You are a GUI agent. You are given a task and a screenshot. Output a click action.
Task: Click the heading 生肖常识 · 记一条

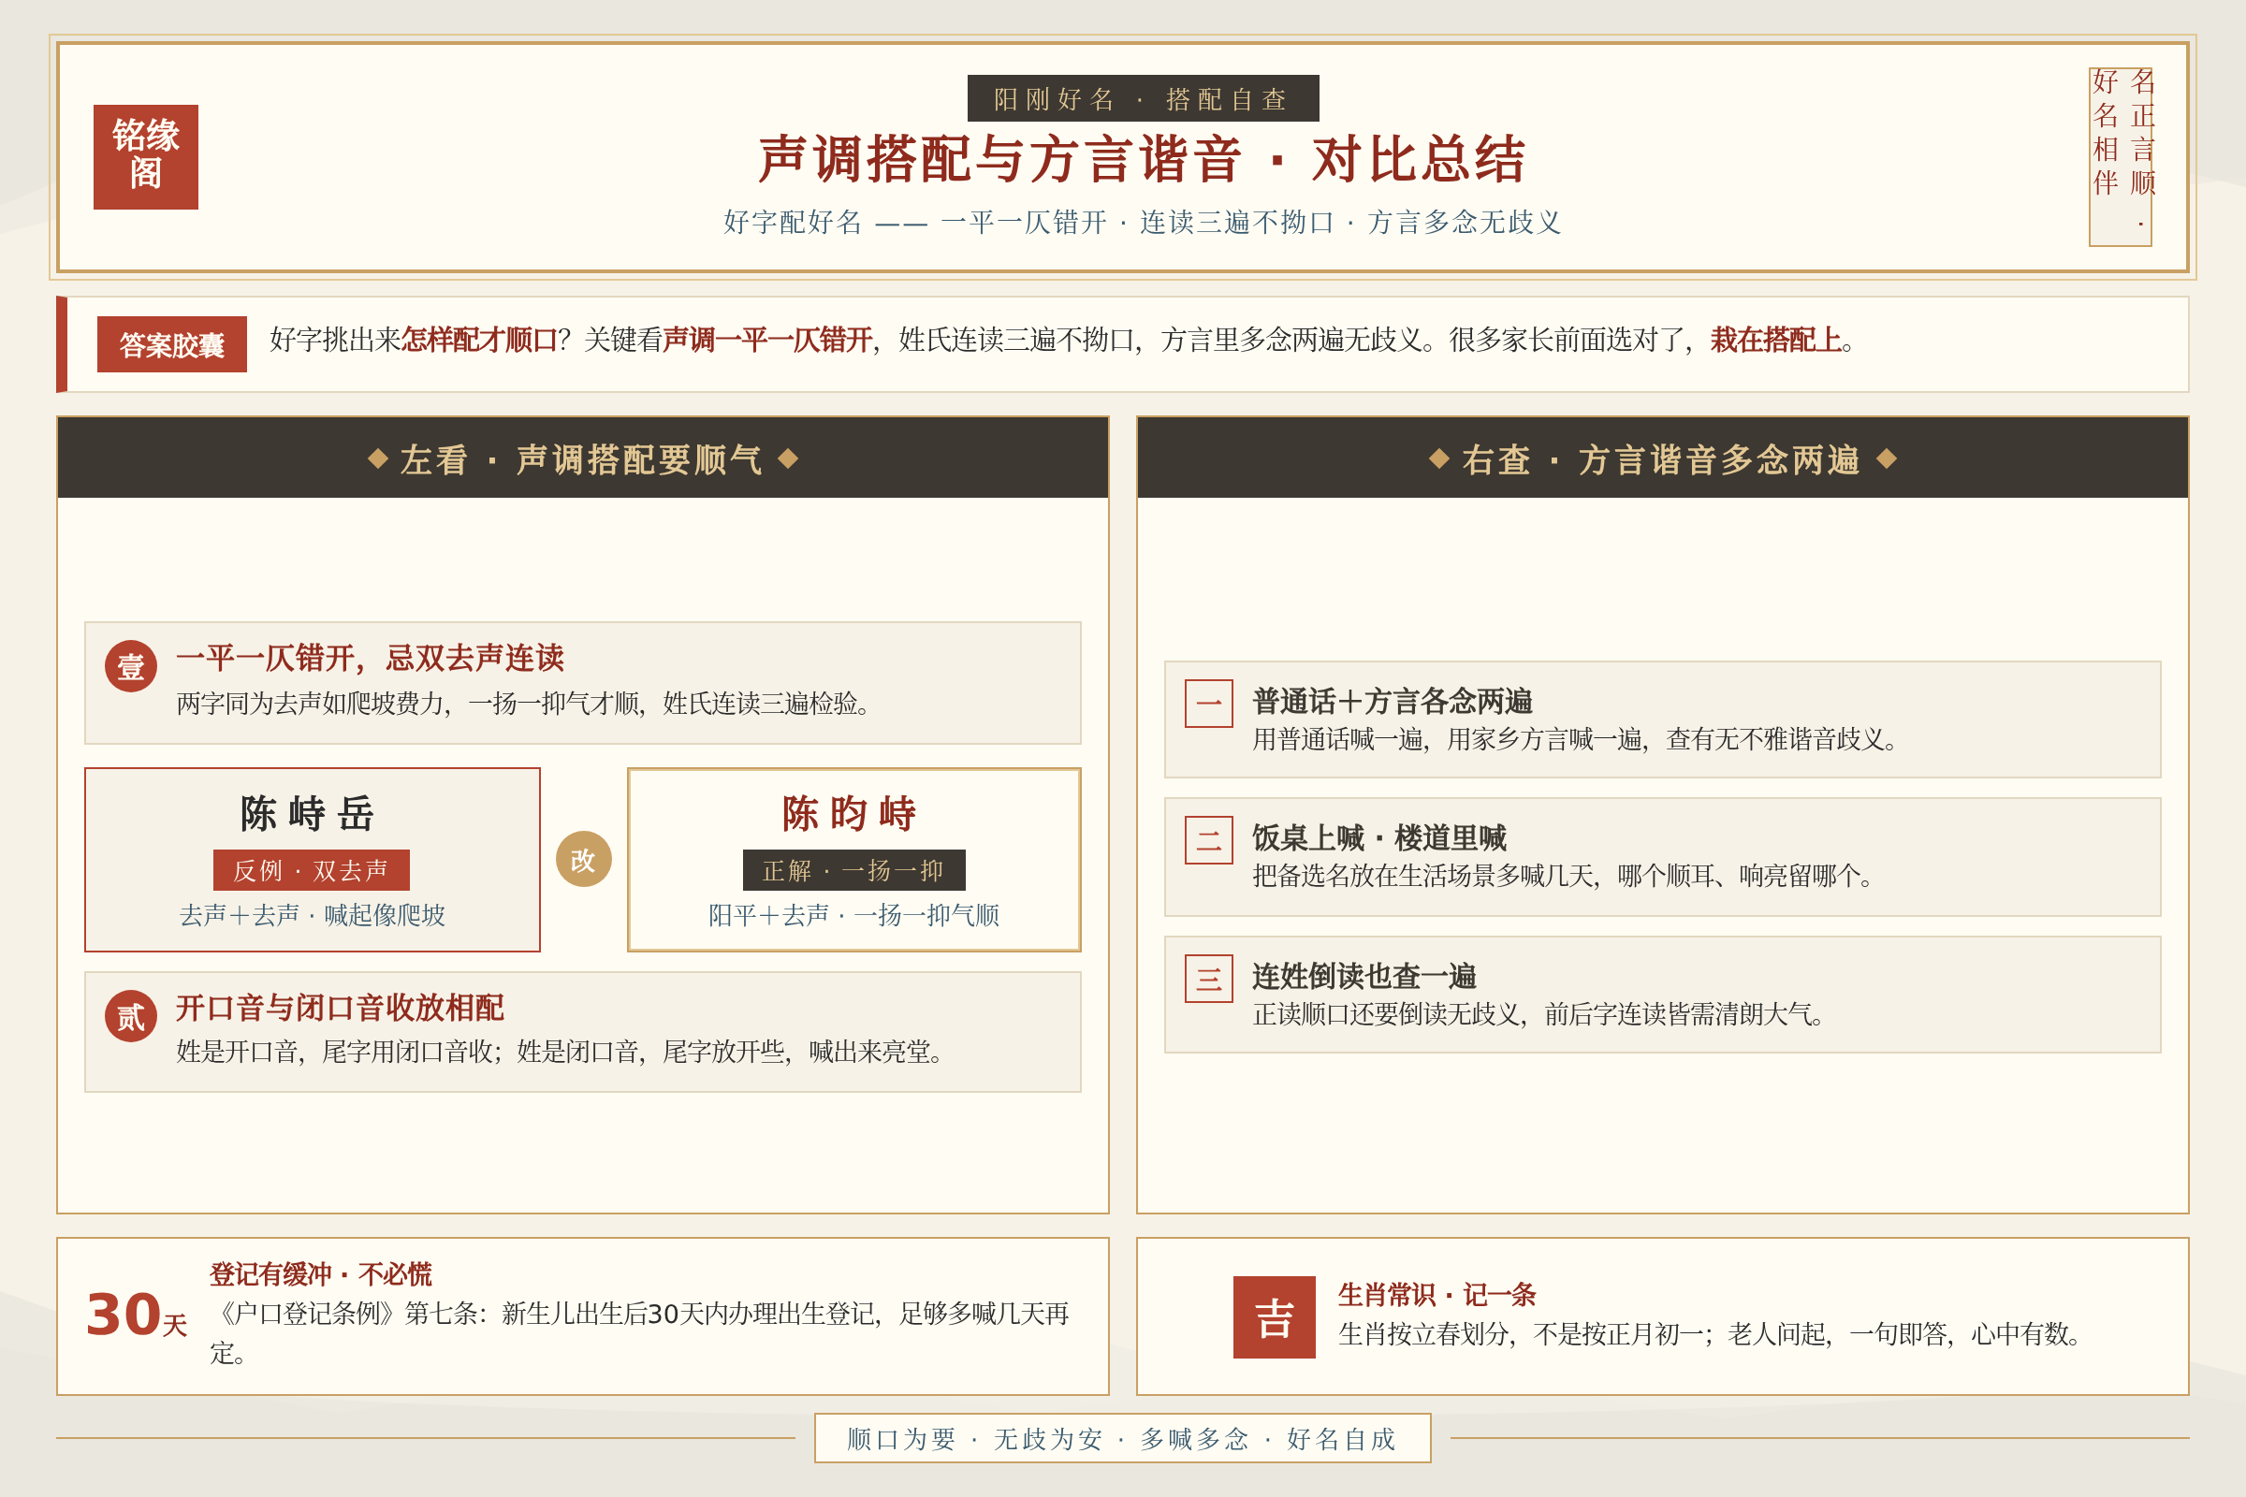(1437, 1295)
